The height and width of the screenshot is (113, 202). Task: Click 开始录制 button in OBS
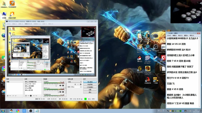pos(90,84)
